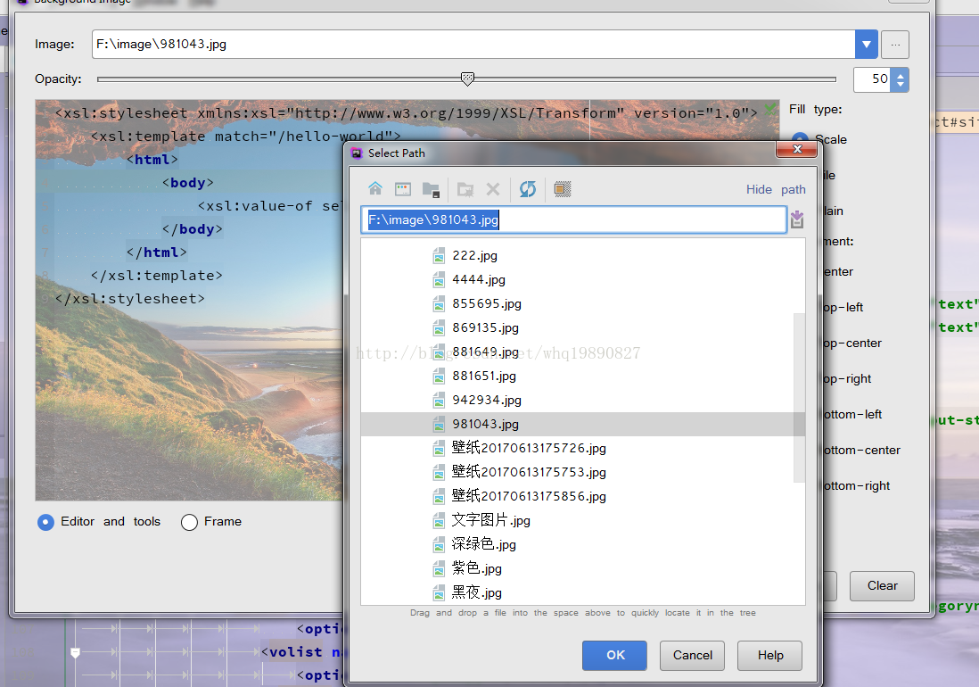Image resolution: width=979 pixels, height=687 pixels.
Task: Increase the Opacity value with spinner up arrow
Action: (x=901, y=74)
